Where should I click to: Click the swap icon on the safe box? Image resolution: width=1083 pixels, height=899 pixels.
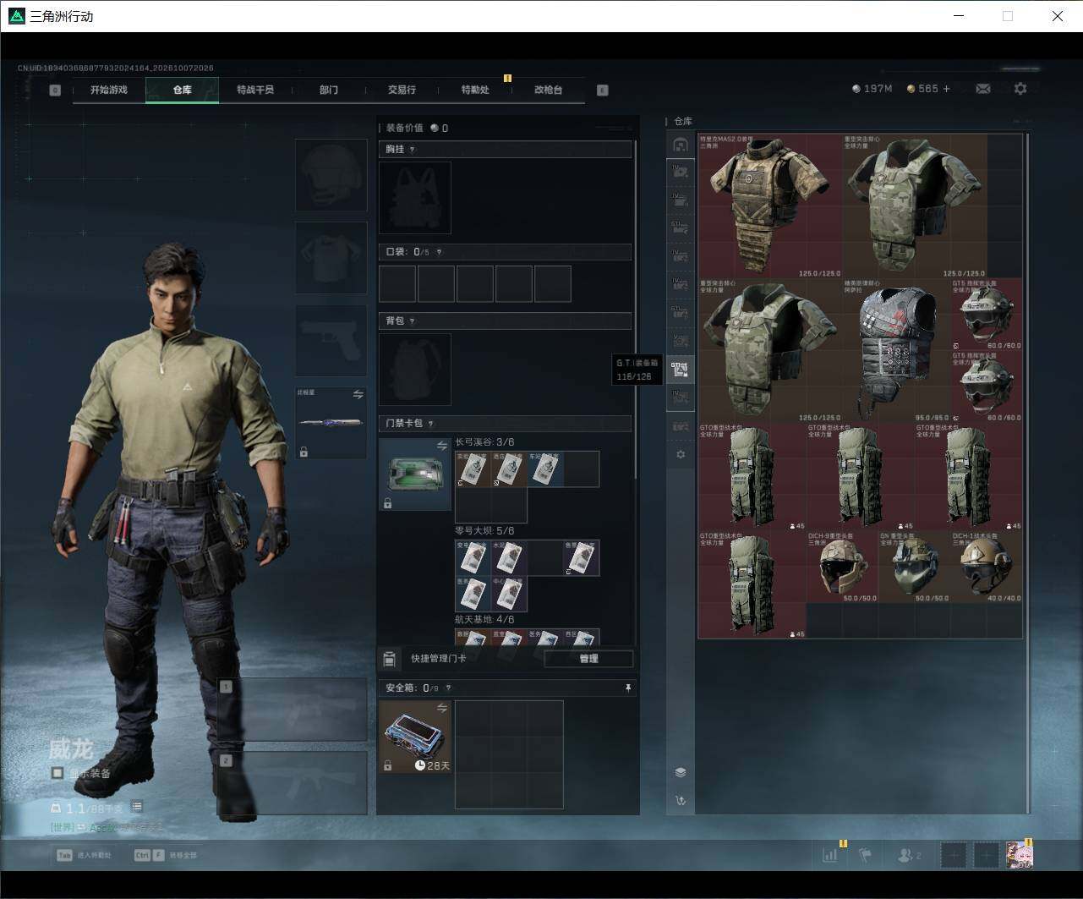[441, 708]
